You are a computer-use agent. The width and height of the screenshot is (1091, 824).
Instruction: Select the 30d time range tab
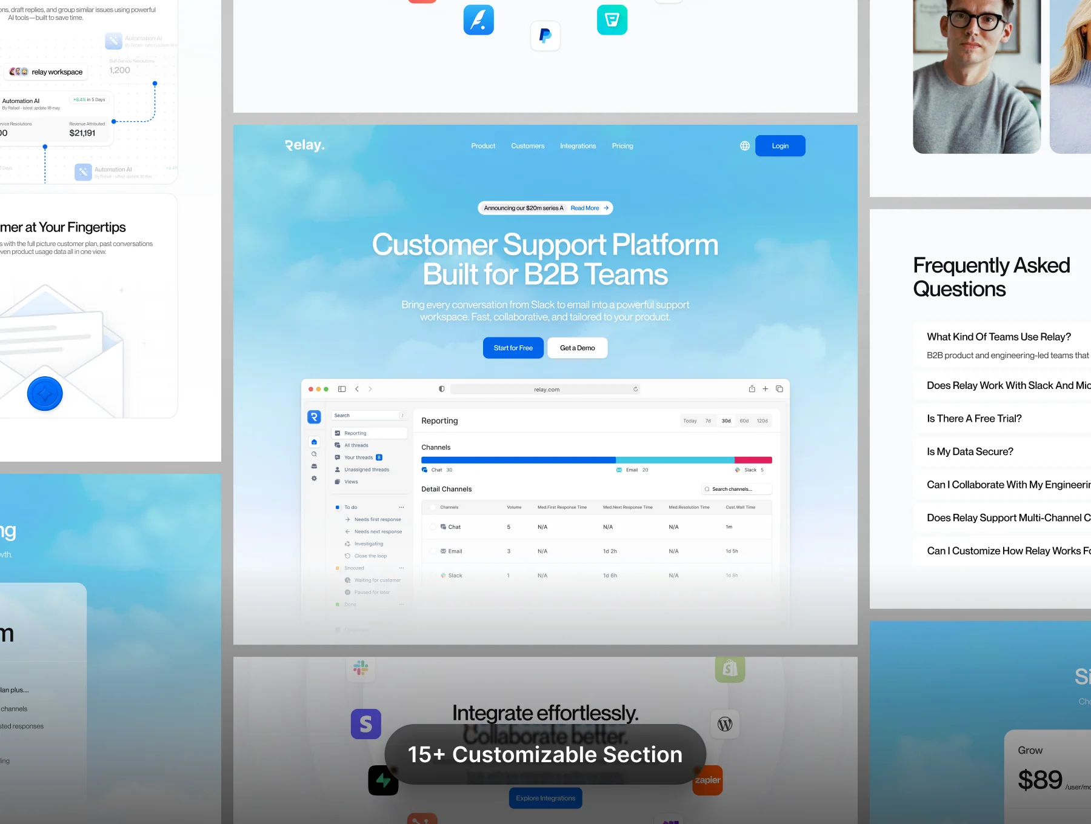(x=726, y=420)
